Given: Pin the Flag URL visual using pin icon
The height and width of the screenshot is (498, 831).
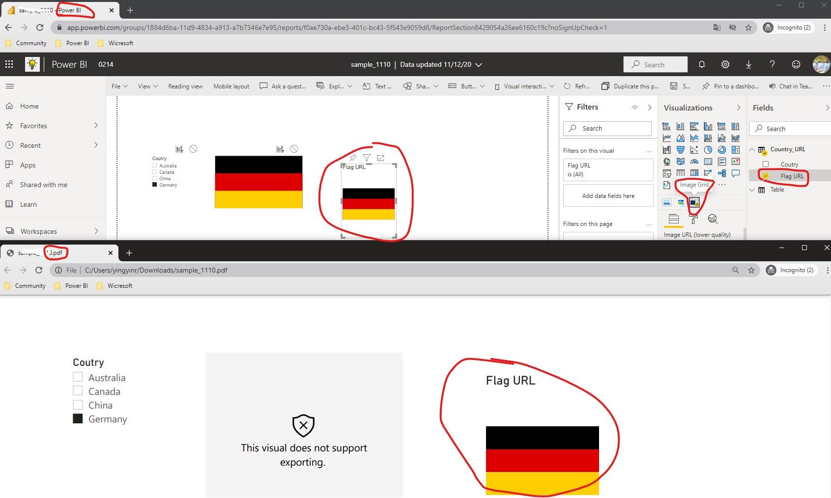Looking at the screenshot, I should pos(353,158).
